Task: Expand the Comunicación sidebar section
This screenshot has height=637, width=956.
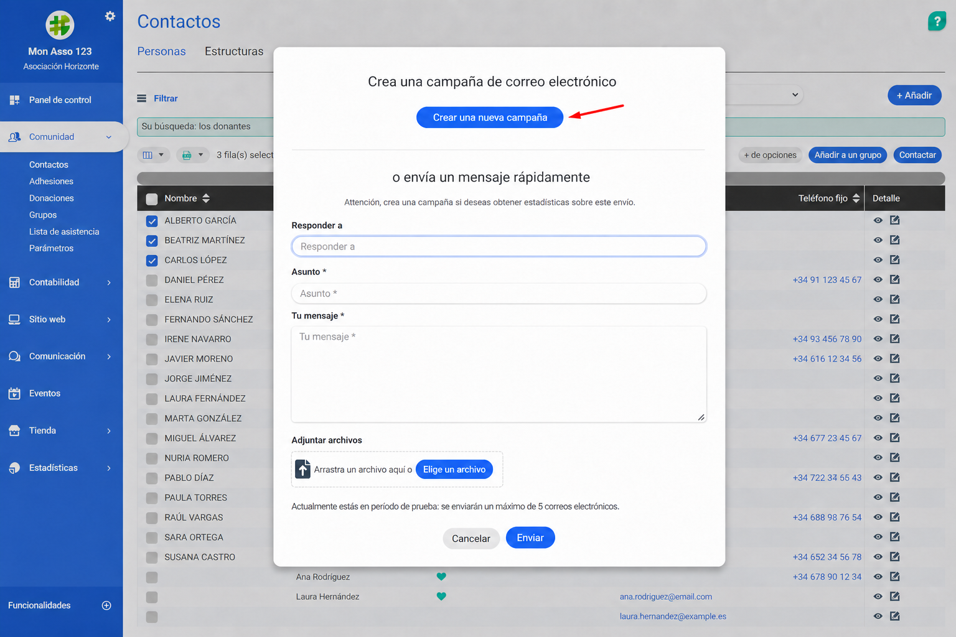Action: click(109, 356)
